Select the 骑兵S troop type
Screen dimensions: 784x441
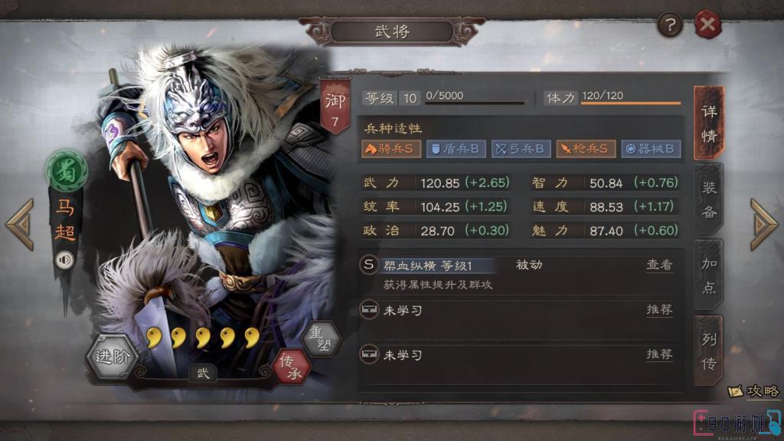(391, 149)
